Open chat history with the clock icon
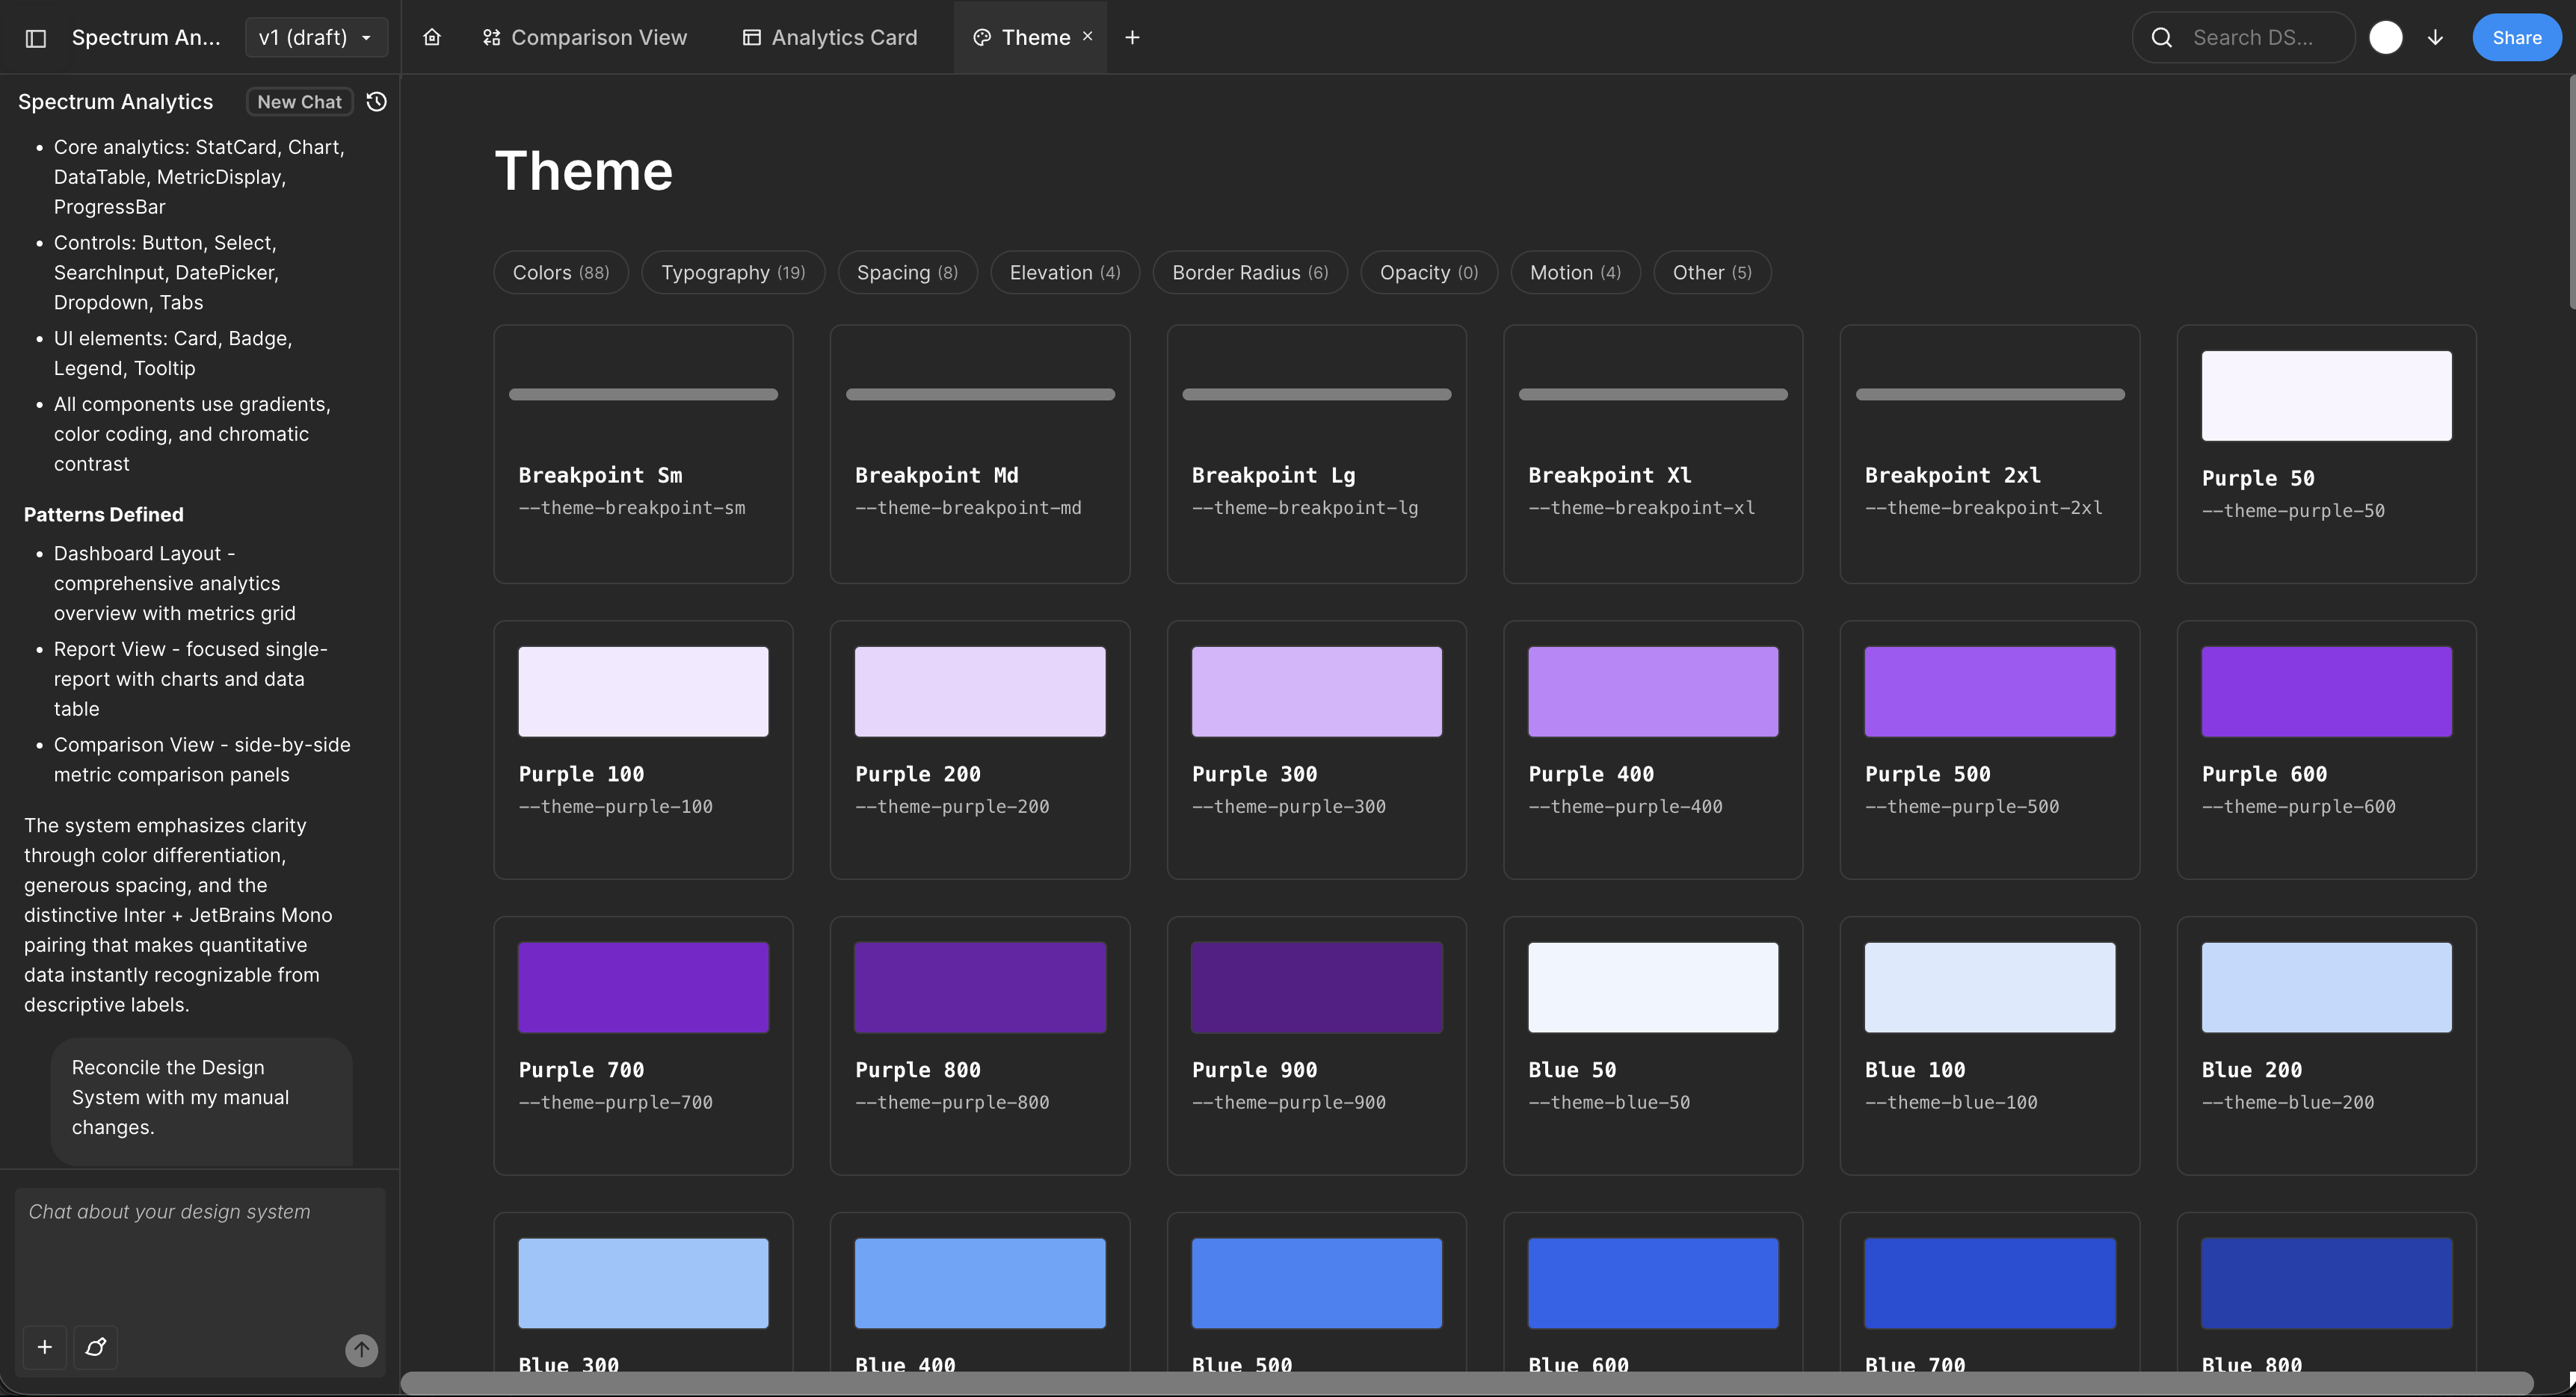Viewport: 2576px width, 1397px height. coord(376,101)
